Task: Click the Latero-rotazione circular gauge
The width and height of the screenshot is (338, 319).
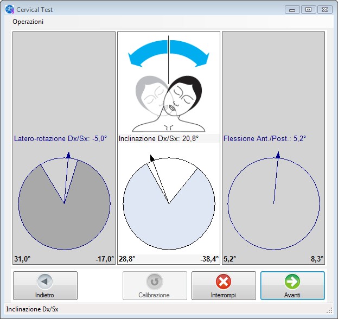Action: (x=64, y=203)
